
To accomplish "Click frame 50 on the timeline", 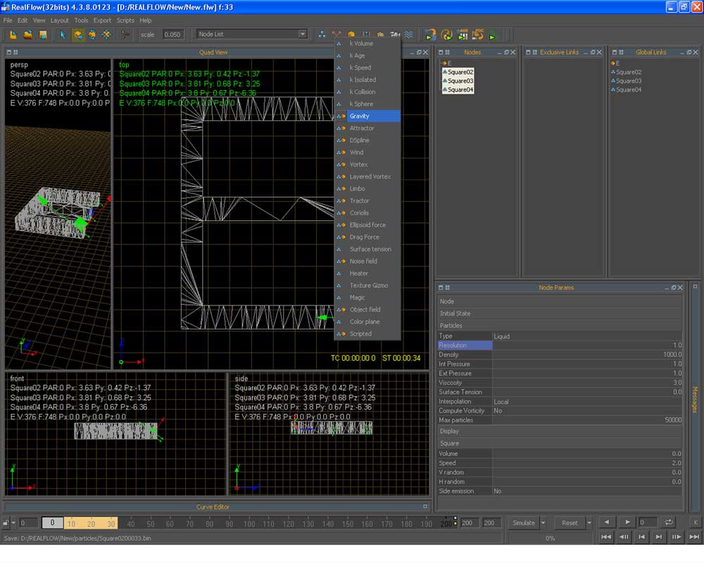I will (x=151, y=524).
